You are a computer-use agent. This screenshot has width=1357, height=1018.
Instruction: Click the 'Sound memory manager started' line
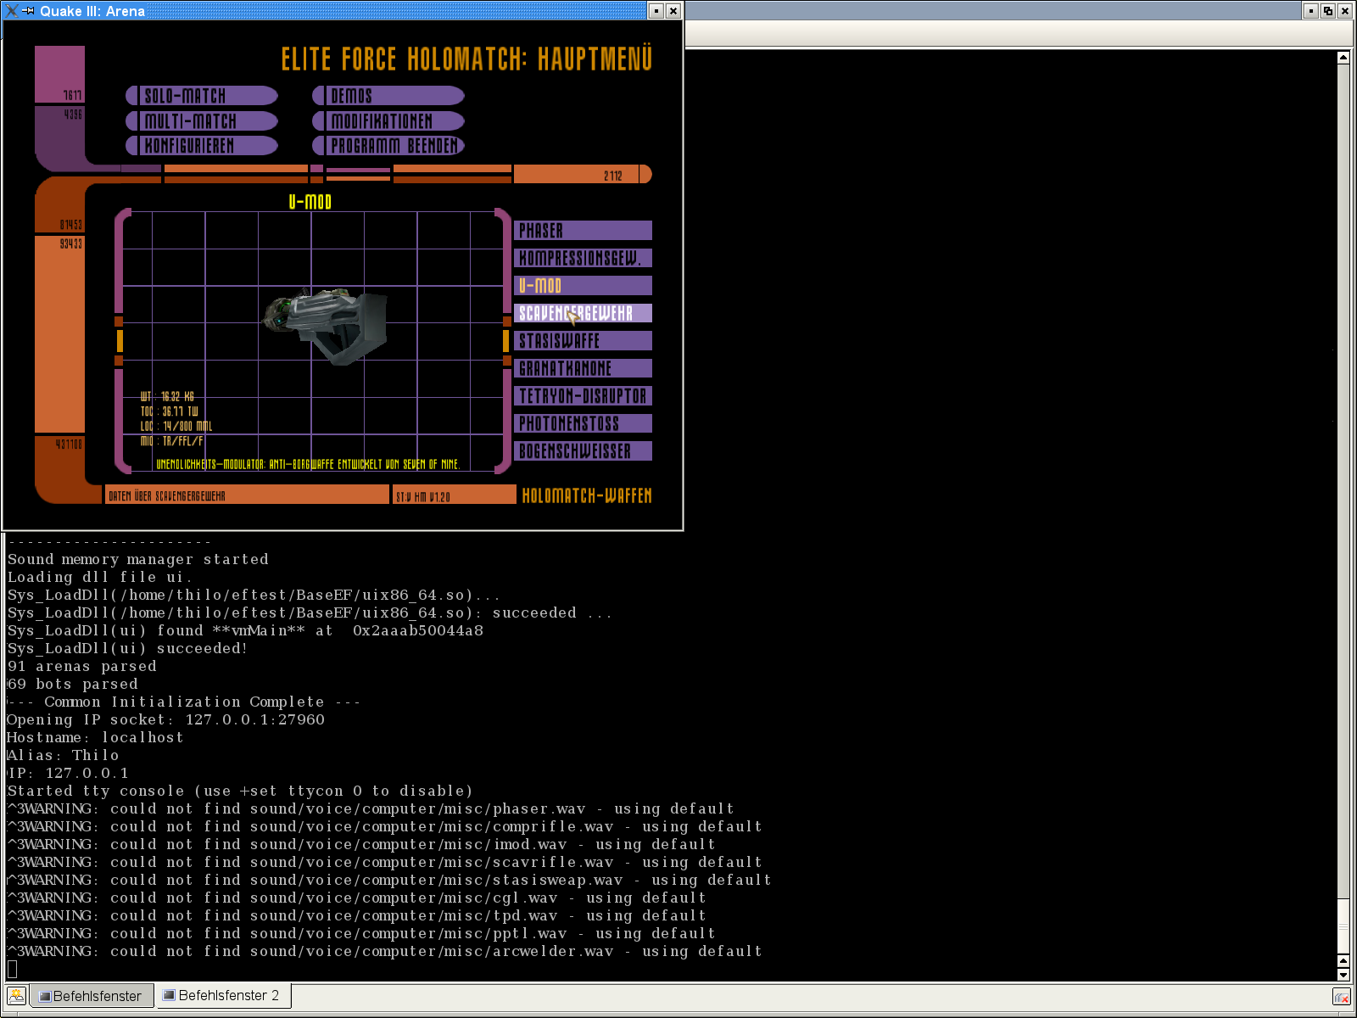(x=138, y=559)
